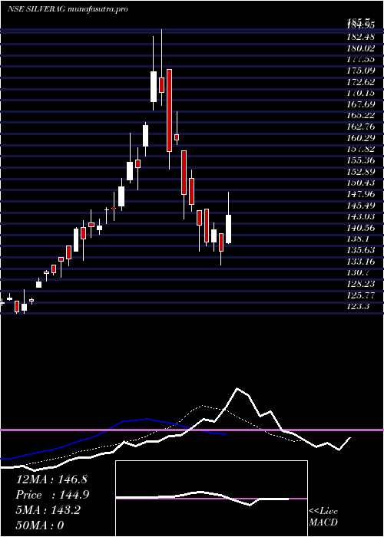Click the rightmost white candlestick body
The height and width of the screenshot is (537, 384).
(228, 229)
